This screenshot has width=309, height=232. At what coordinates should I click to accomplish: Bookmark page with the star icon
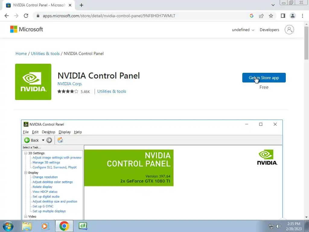[x=271, y=16]
